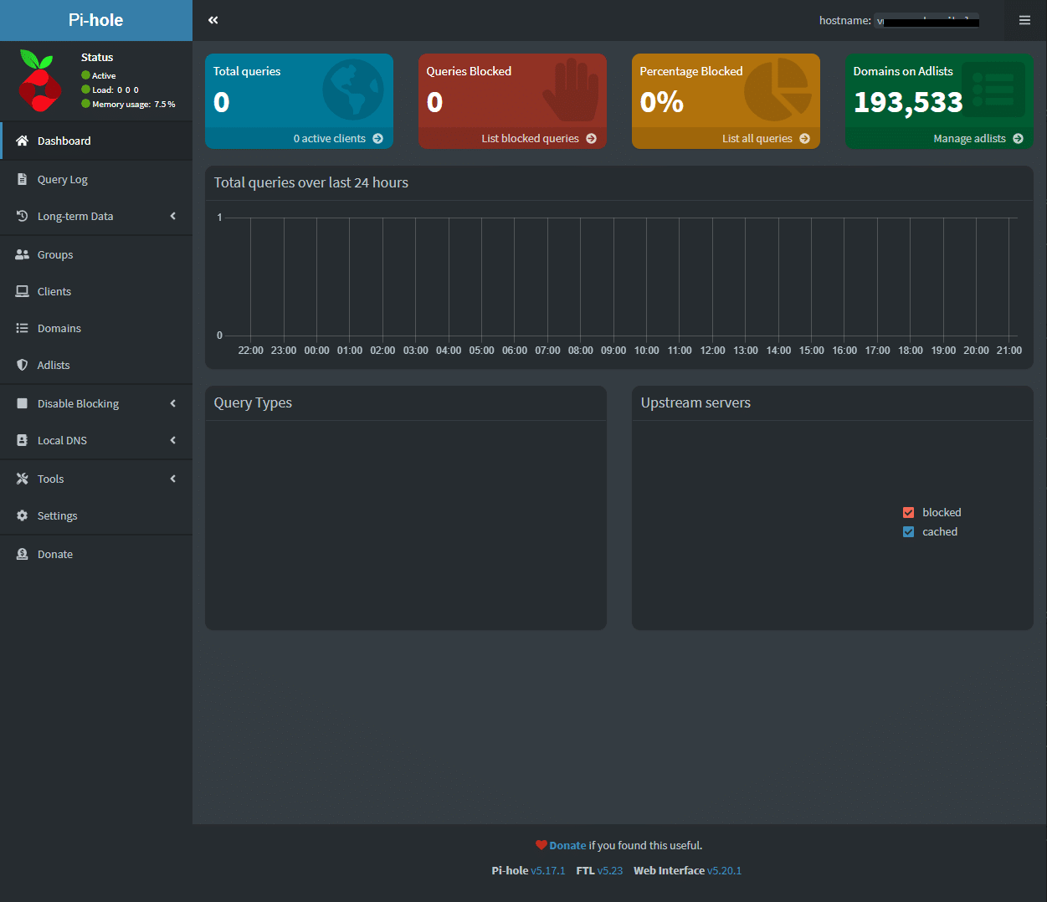Click the redacted hostname in the top bar
The image size is (1047, 902).
pos(927,21)
